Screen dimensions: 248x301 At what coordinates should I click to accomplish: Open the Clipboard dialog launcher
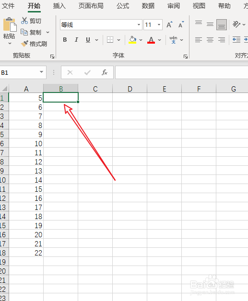52,57
